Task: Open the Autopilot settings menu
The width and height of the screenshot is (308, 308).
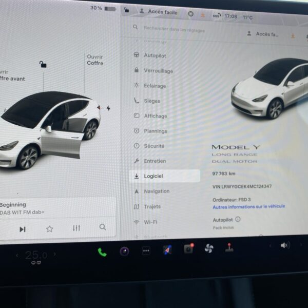Action: [x=155, y=55]
